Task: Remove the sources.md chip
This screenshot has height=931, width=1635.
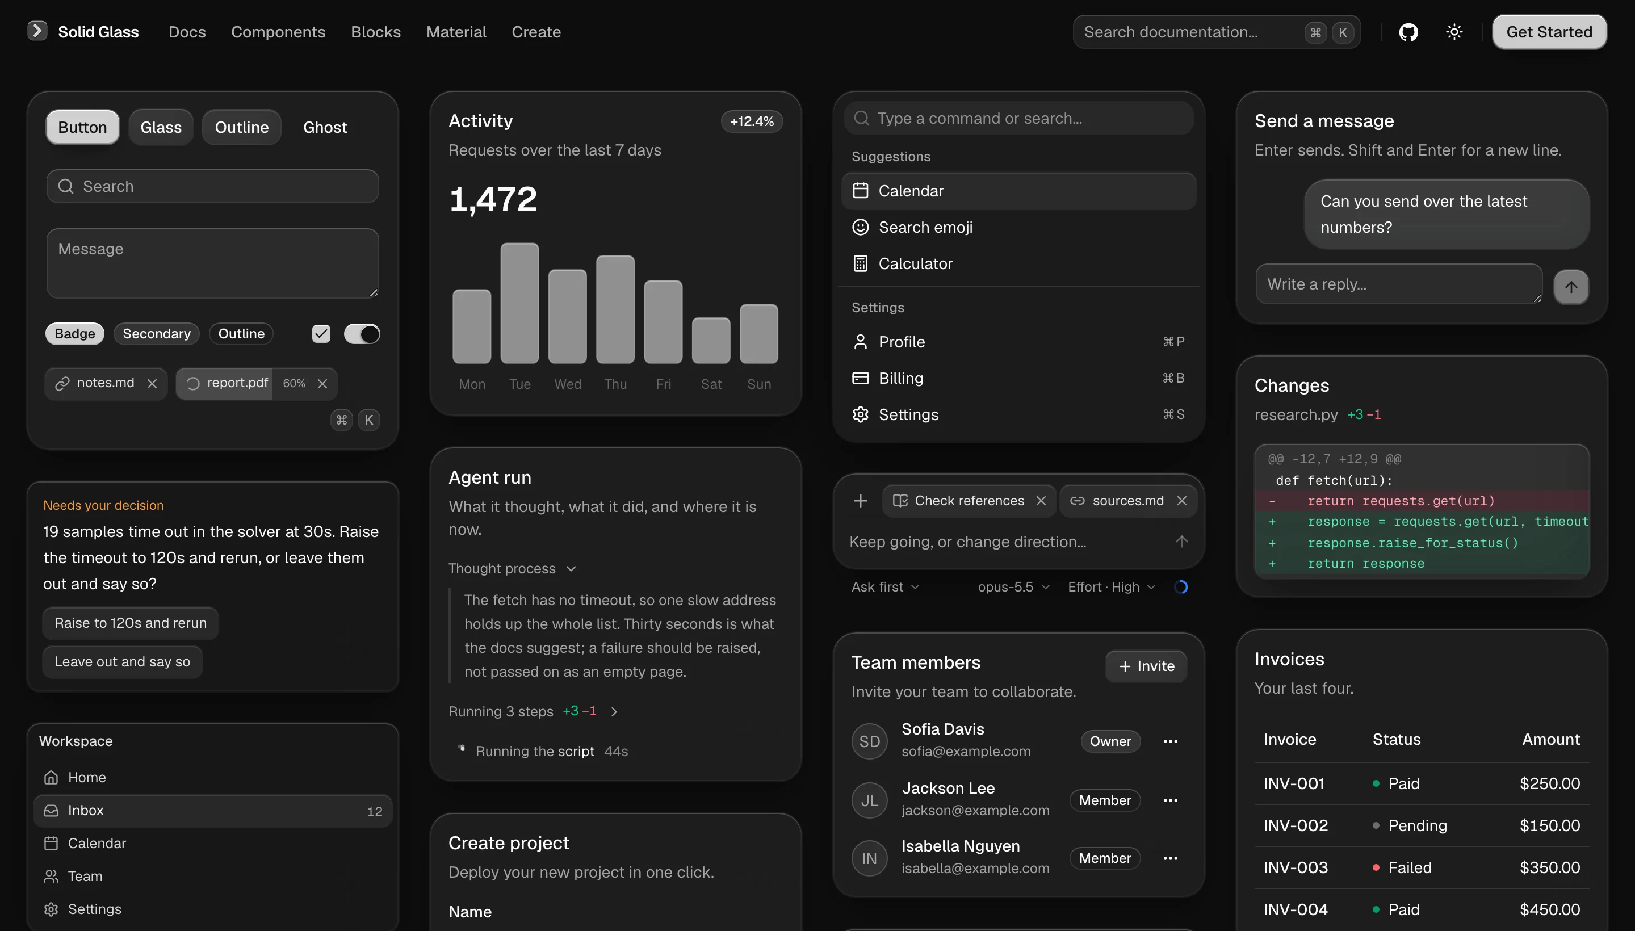Action: (x=1181, y=501)
